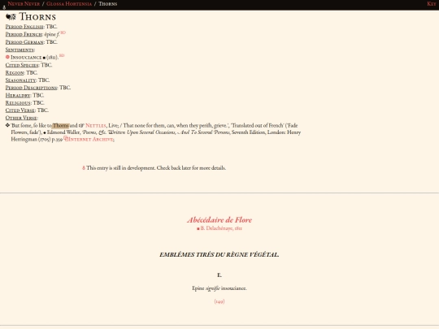Click the external link icon before Internet Archive
439x329 pixels.
[66, 138]
